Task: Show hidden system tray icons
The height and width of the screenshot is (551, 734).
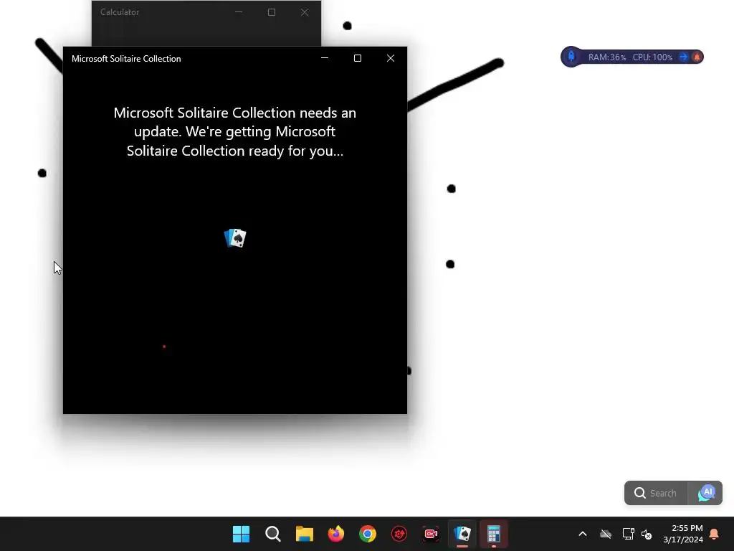Action: 583,534
